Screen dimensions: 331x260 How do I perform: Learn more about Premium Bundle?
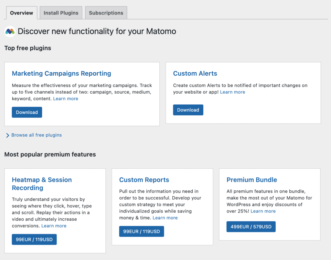(x=263, y=211)
